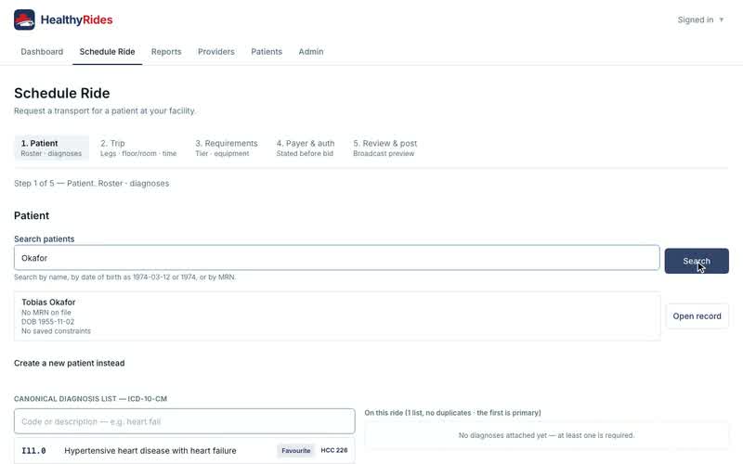Select the Schedule Ride tab
Image resolution: width=743 pixels, height=464 pixels.
[107, 52]
